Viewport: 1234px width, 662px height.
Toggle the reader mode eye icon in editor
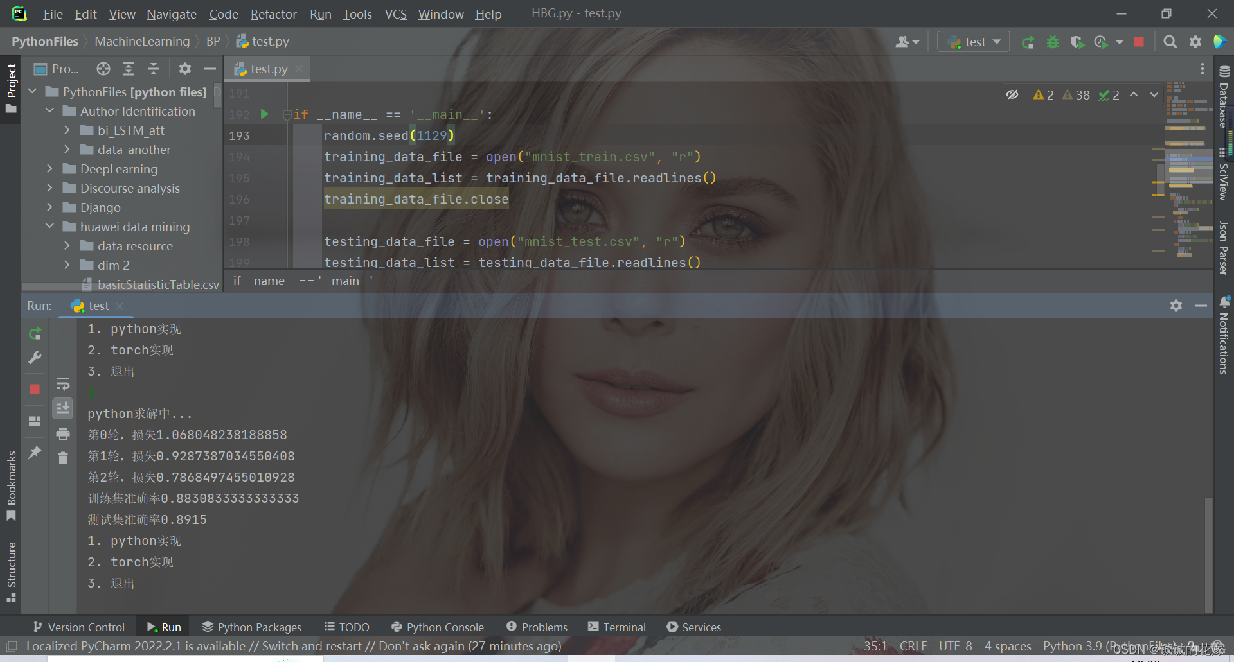[1012, 94]
